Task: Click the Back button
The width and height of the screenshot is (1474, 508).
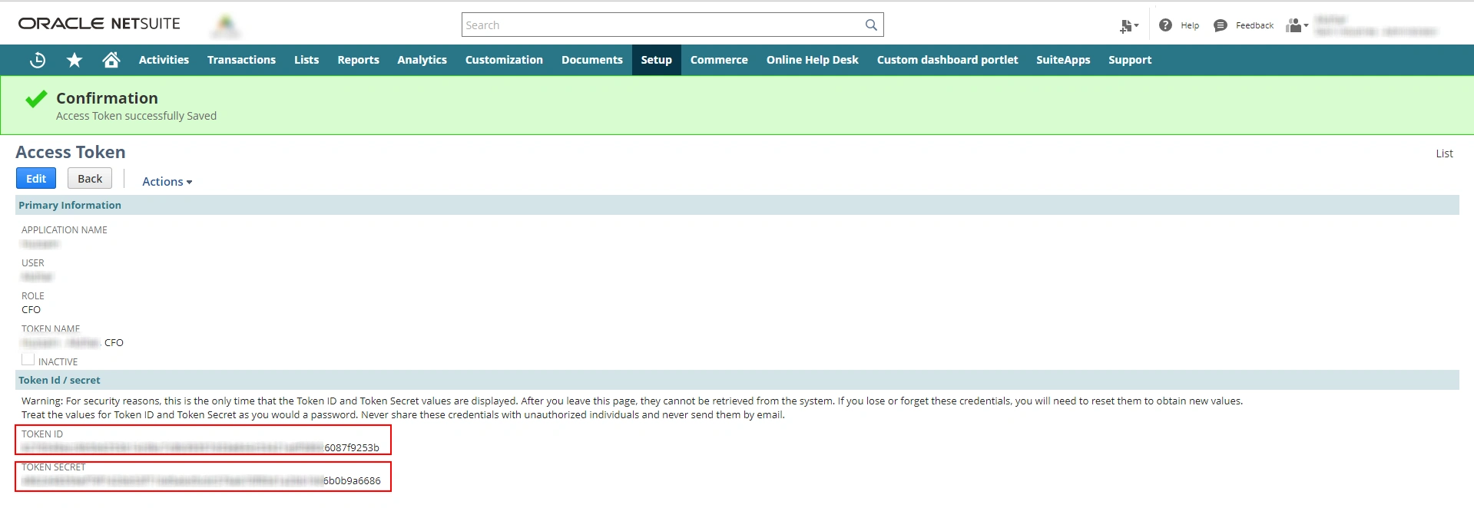Action: click(x=90, y=179)
